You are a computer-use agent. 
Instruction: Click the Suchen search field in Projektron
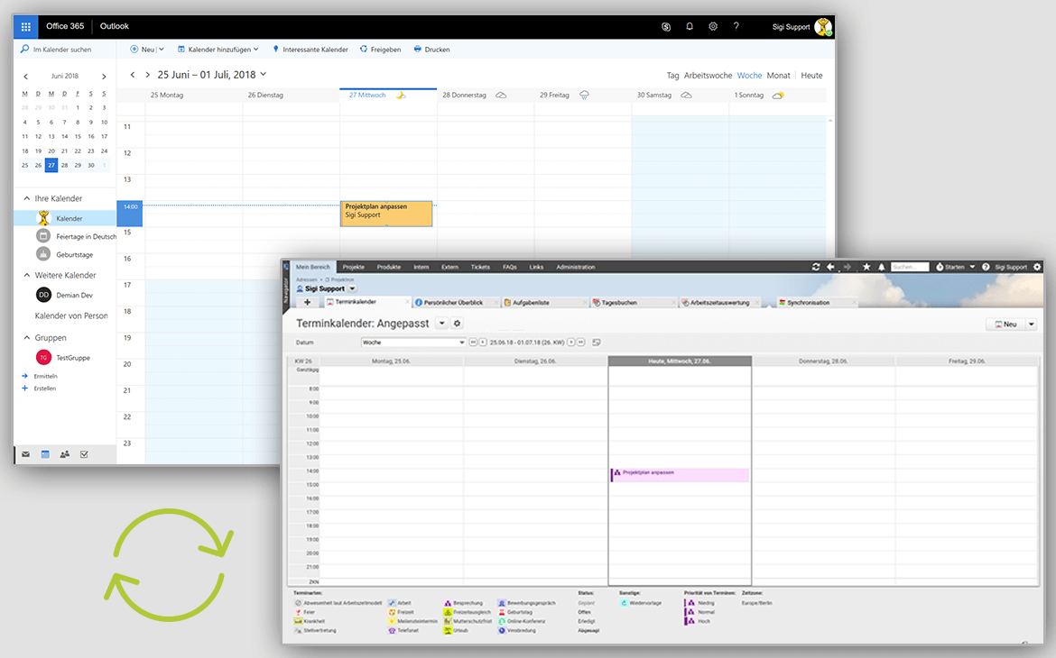[x=909, y=267]
